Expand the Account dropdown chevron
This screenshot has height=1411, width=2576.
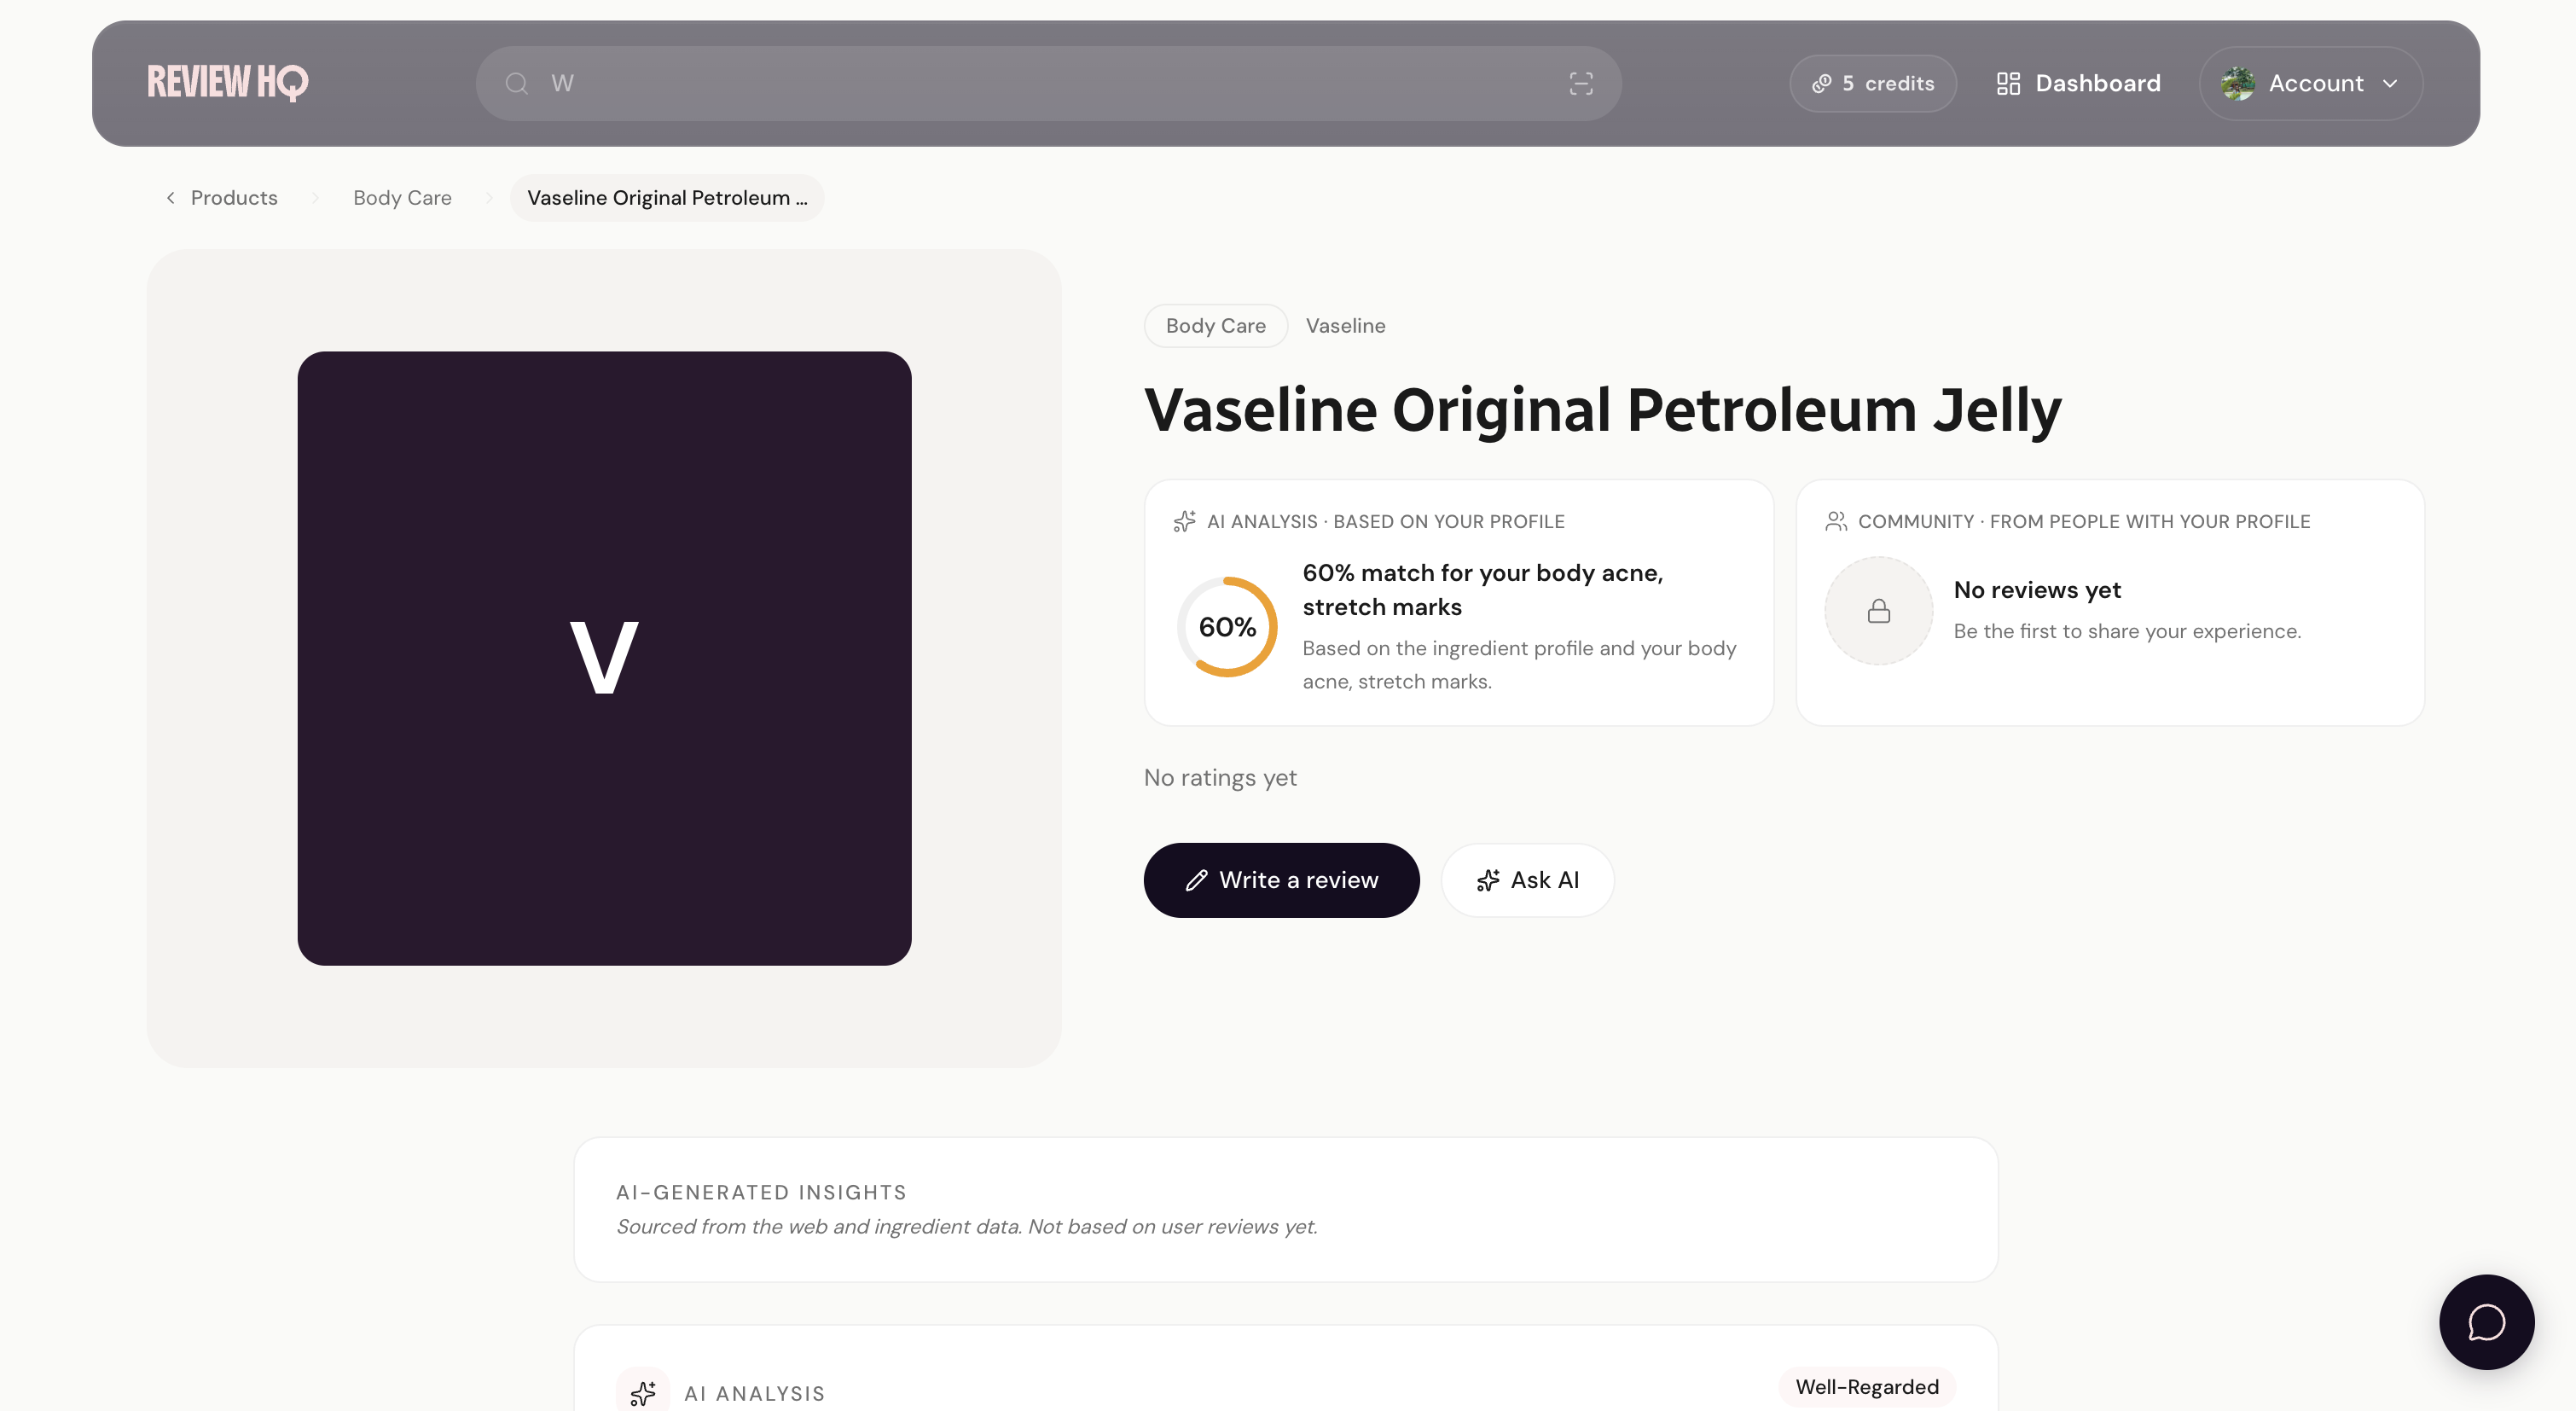[x=2390, y=84]
